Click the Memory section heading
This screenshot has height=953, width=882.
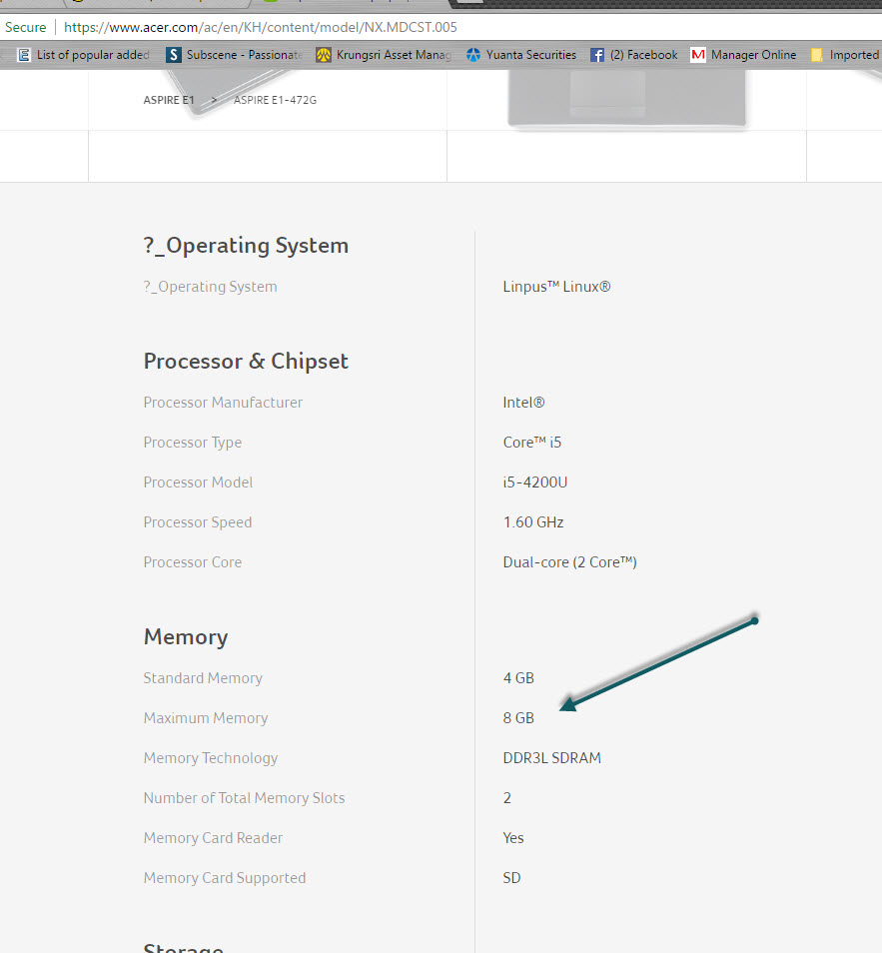tap(186, 637)
